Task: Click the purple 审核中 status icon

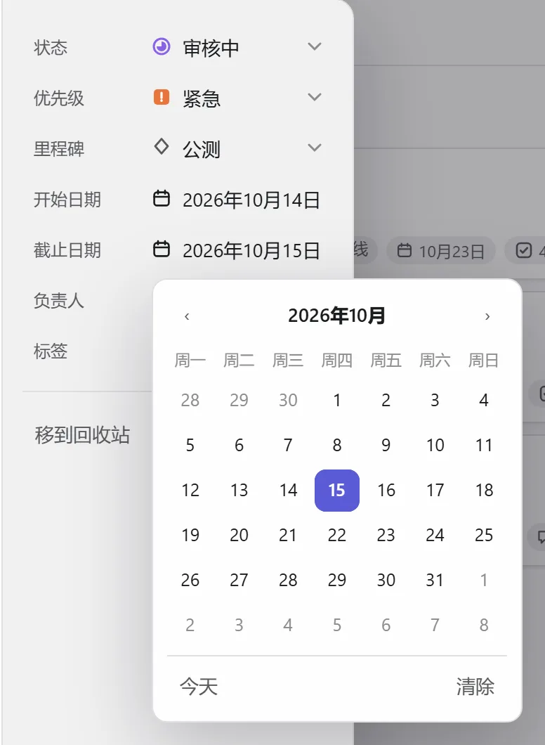Action: [162, 47]
